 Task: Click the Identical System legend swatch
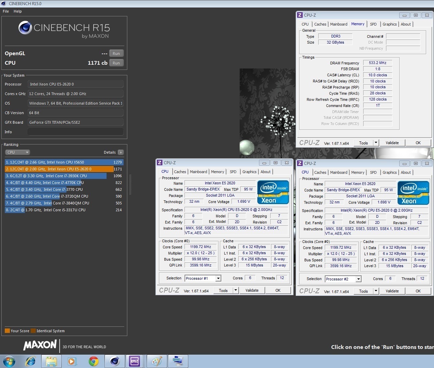point(33,331)
